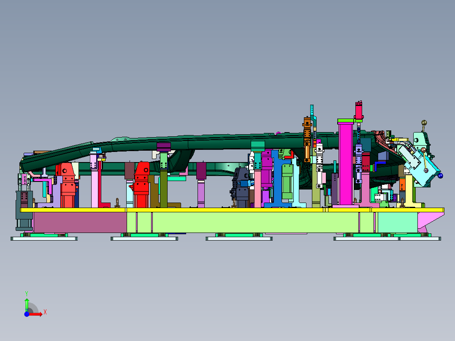Viewport: 455px width, 341px height.
Task: Select the mauve base block at the left end
Action: point(80,222)
